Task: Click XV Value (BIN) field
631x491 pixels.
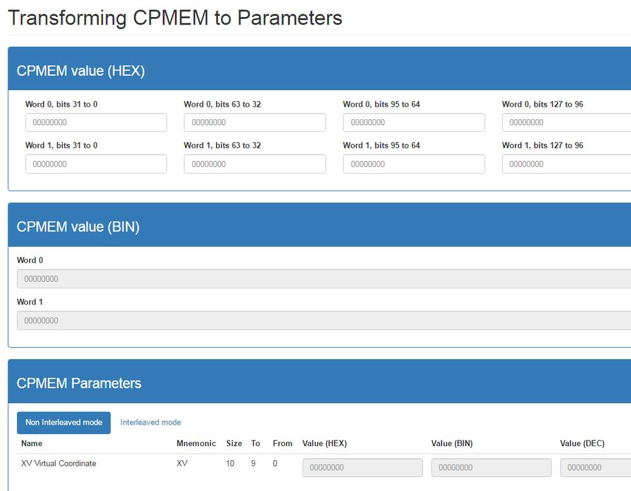Action: (491, 468)
